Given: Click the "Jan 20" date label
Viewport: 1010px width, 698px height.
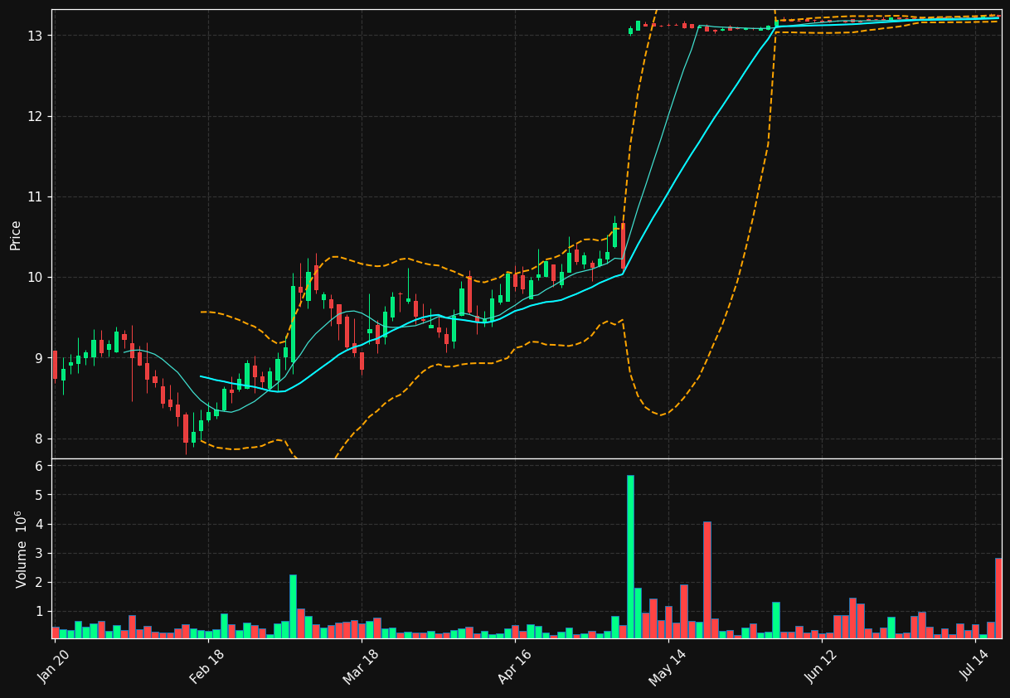Looking at the screenshot, I should tap(52, 666).
